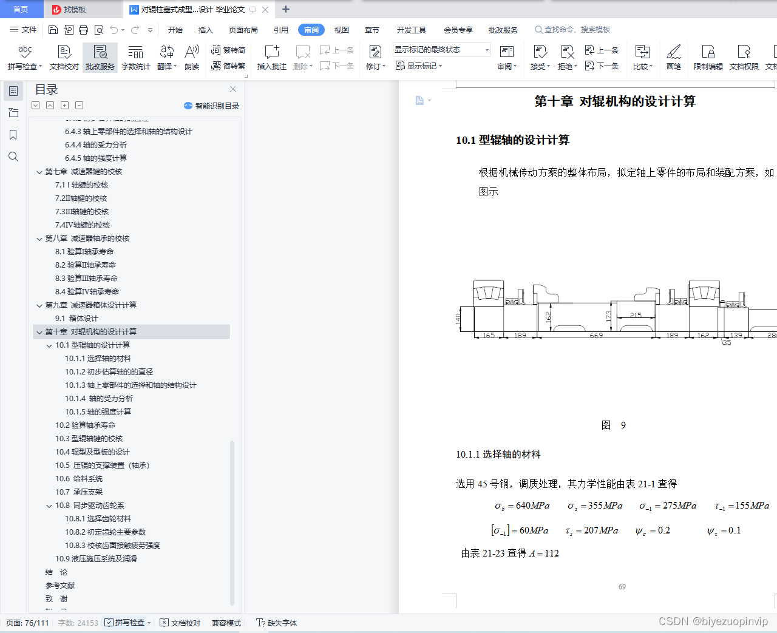The image size is (777, 633).
Task: Open the 文档校对 proofing tool
Action: point(63,58)
